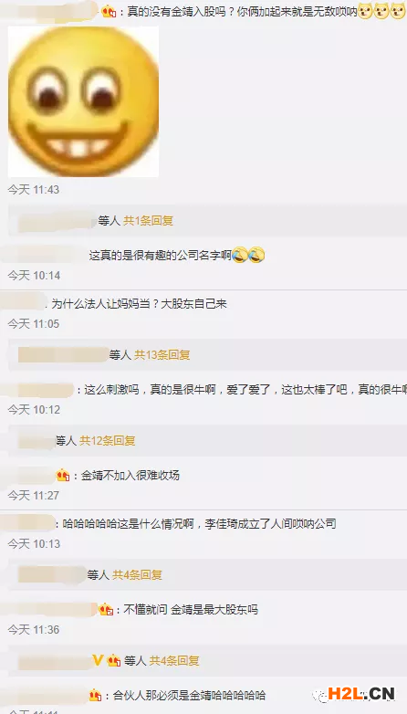Select the comment 为什么法人让妈妈当
407x714 pixels.
coord(139,304)
